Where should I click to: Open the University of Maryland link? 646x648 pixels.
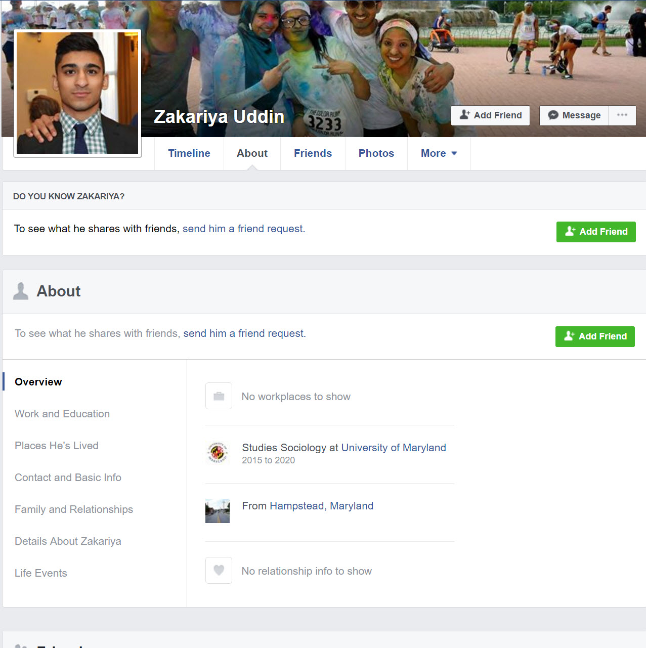coord(393,448)
